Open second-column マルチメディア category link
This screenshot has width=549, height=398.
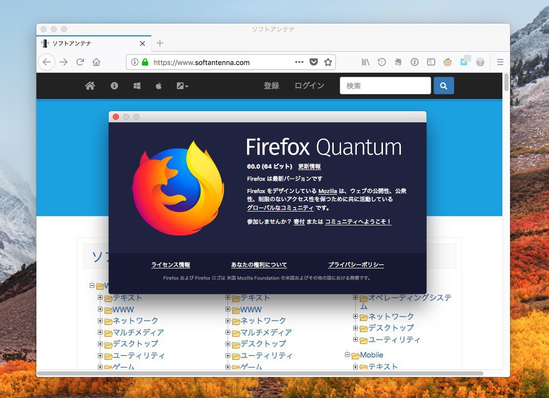click(266, 332)
